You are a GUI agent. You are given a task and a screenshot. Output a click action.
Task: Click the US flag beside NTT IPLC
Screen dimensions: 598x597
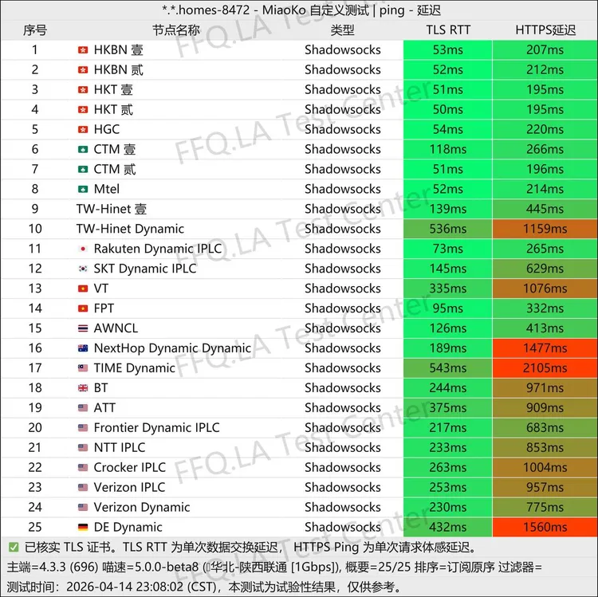(x=83, y=448)
